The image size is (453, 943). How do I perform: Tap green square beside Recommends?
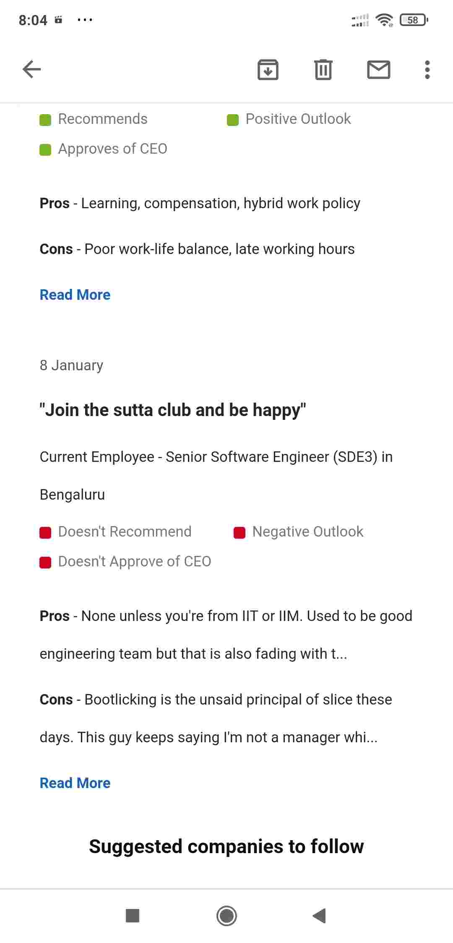(45, 120)
